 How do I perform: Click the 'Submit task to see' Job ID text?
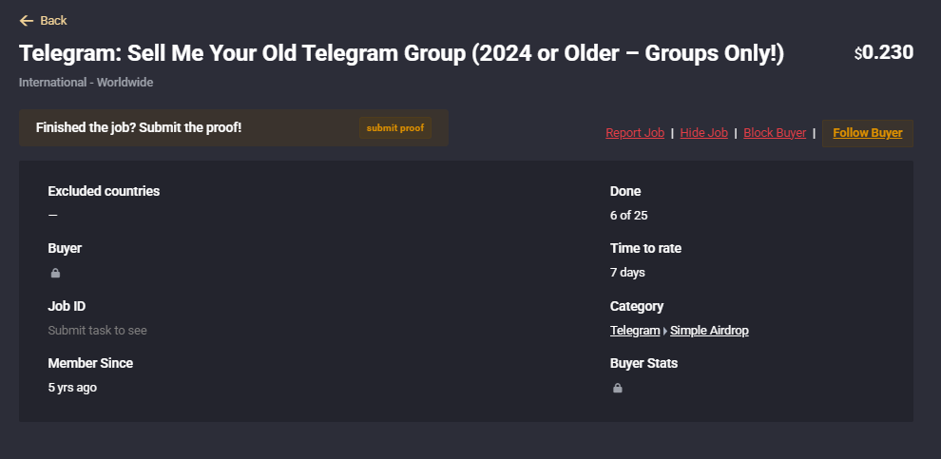[97, 331]
